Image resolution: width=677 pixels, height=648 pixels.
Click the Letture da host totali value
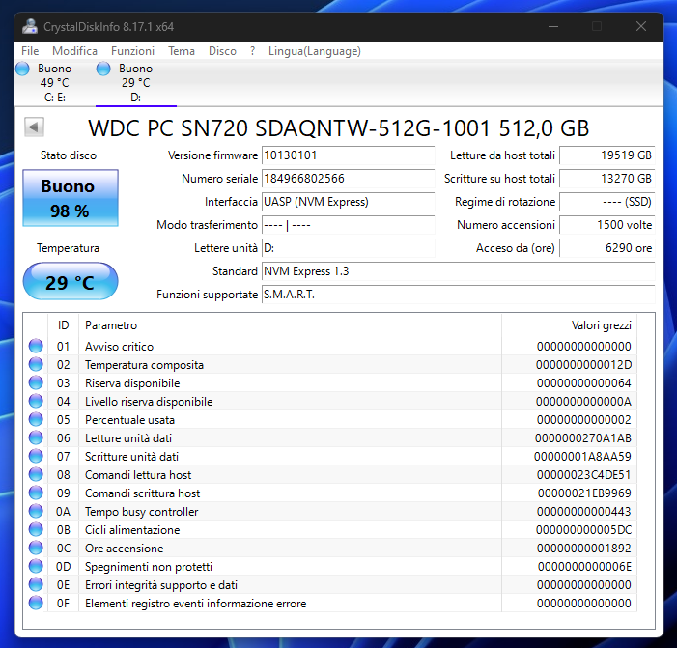click(607, 155)
